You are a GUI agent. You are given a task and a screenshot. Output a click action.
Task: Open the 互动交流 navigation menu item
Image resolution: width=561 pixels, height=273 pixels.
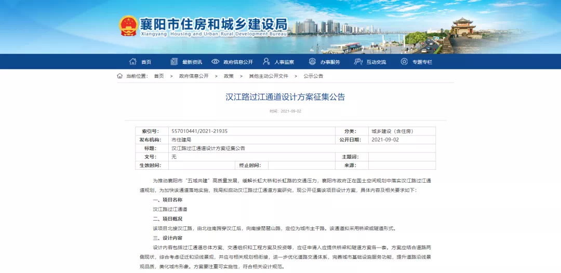[376, 62]
